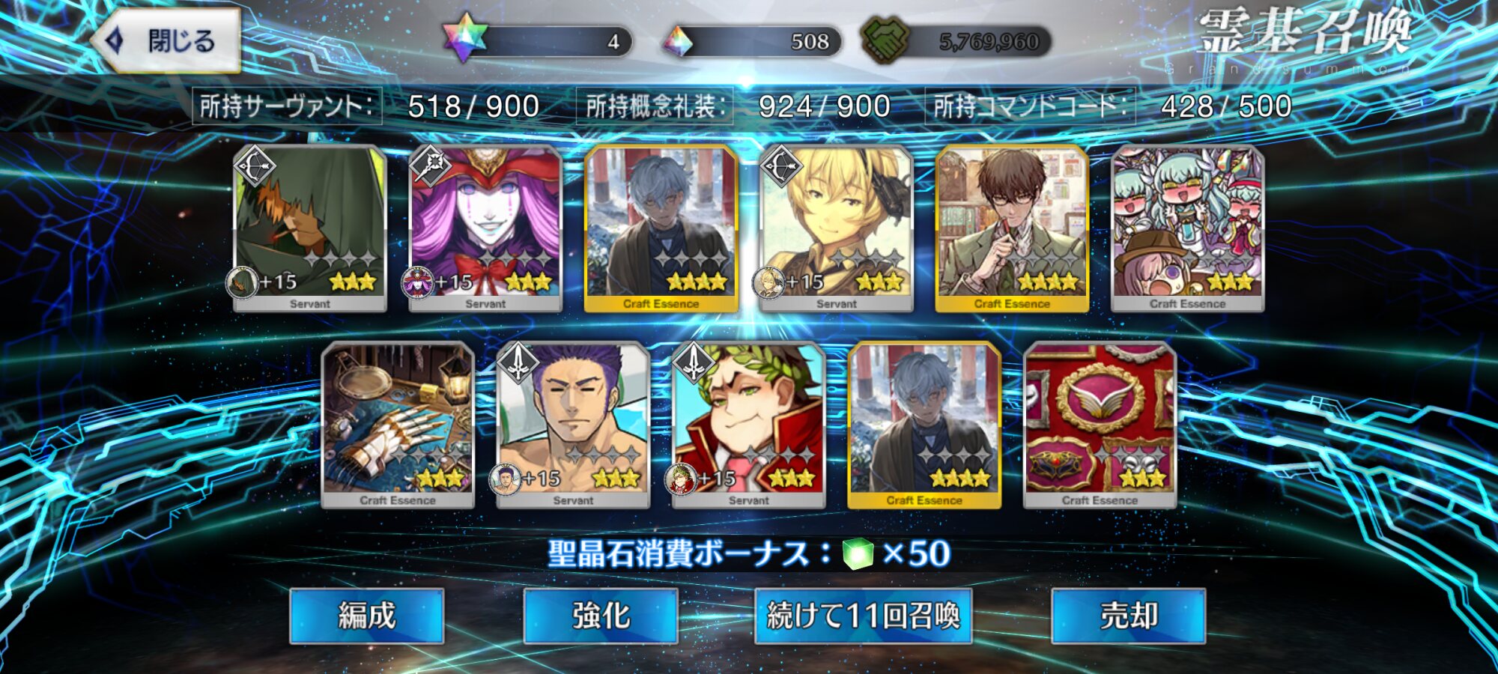Select the golden gauntlet Craft Essence card

(x=398, y=425)
